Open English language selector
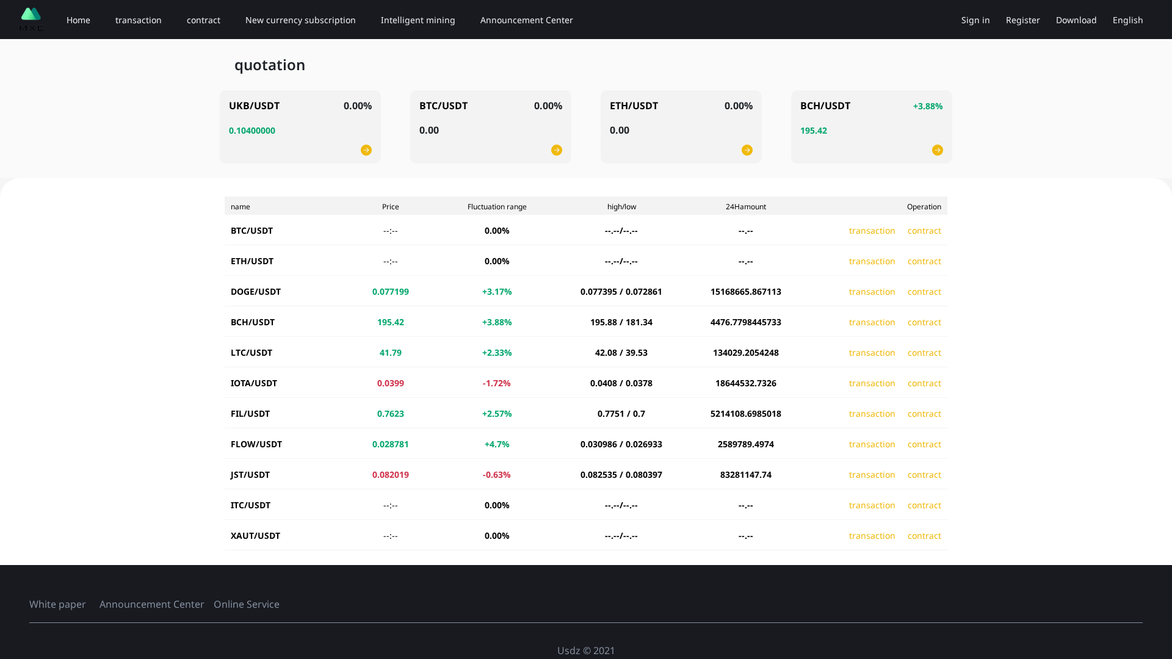 point(1128,20)
